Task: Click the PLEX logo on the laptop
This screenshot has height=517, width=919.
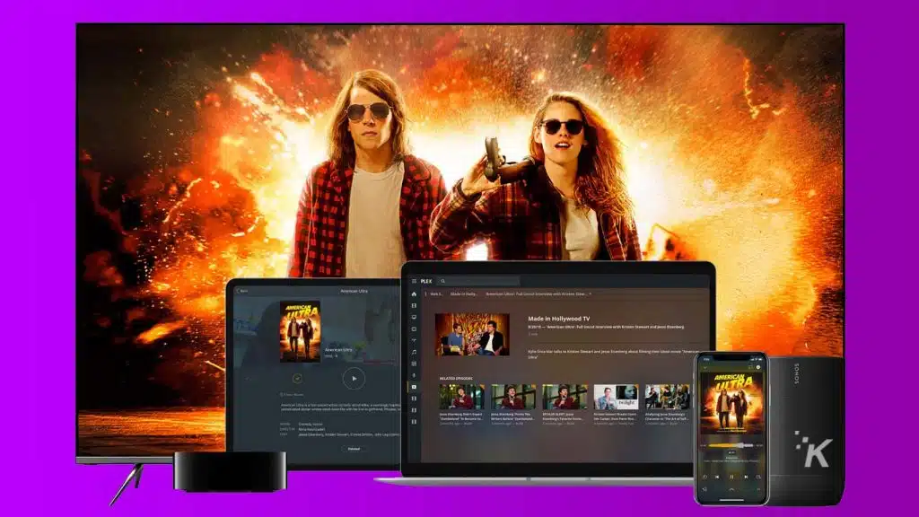Action: tap(426, 281)
